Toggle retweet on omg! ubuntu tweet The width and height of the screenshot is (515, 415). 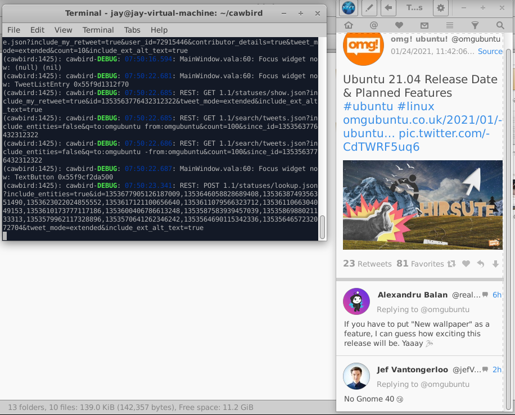pos(452,264)
